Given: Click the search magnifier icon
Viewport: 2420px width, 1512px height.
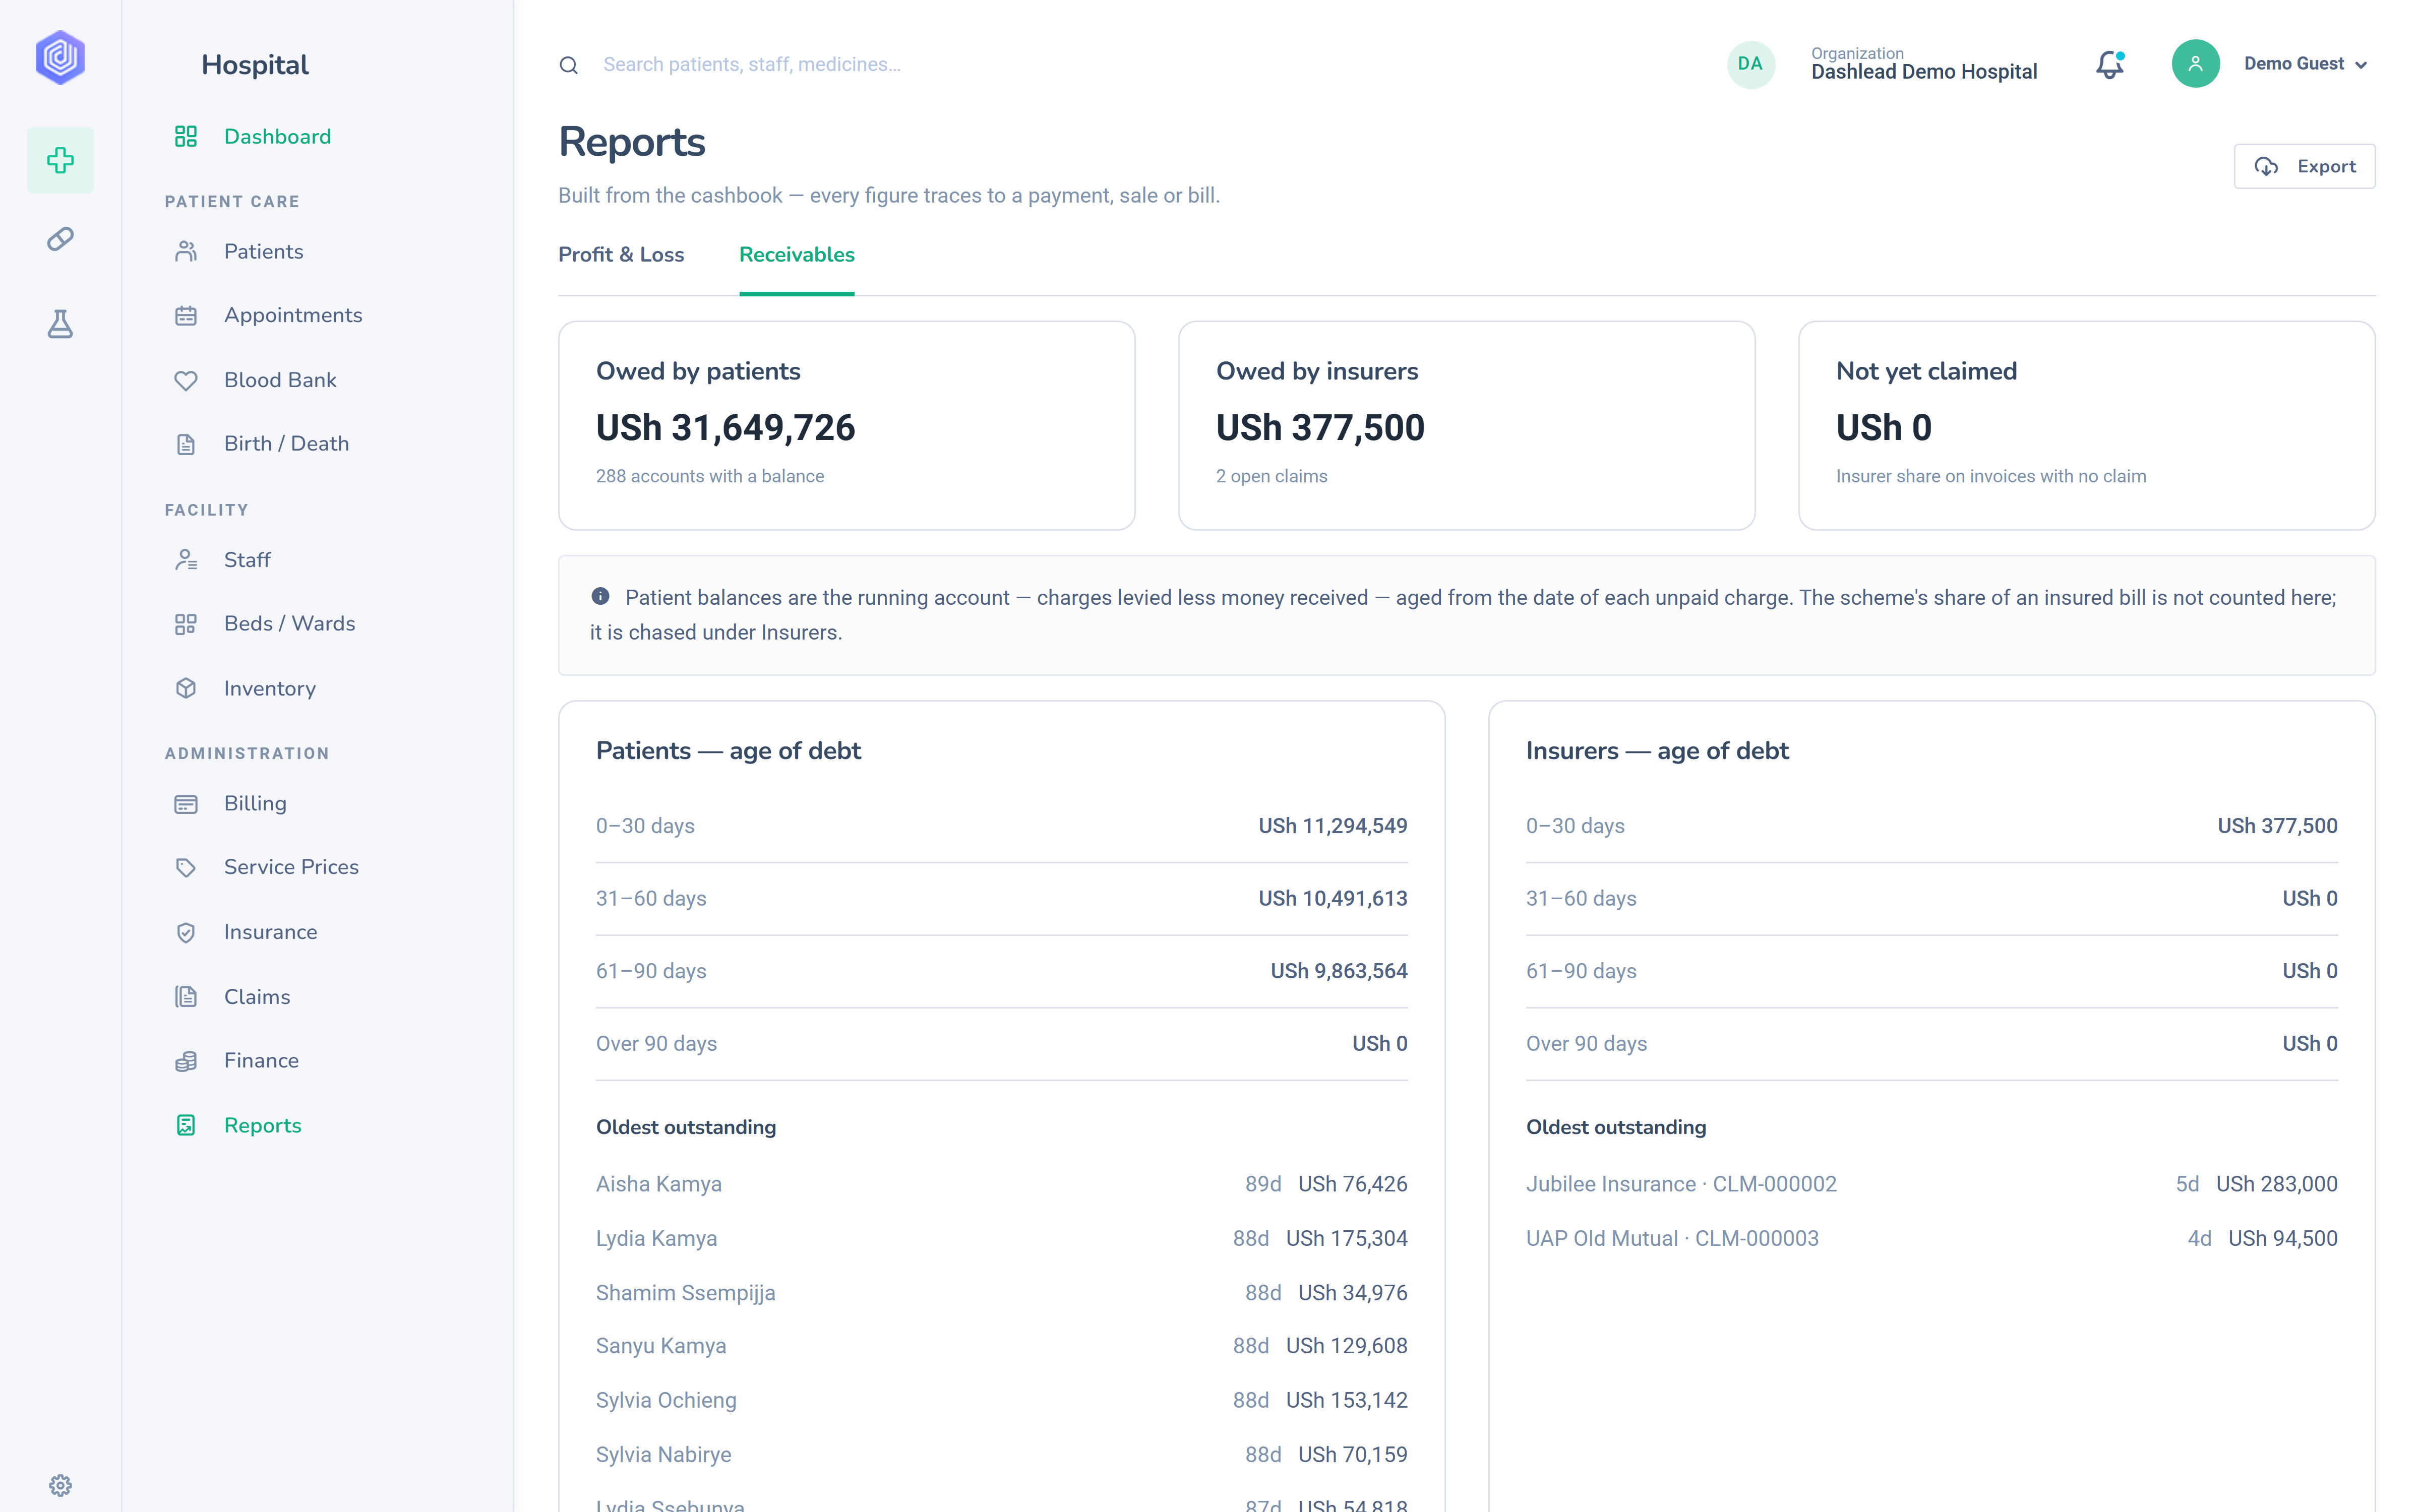Looking at the screenshot, I should click(568, 65).
